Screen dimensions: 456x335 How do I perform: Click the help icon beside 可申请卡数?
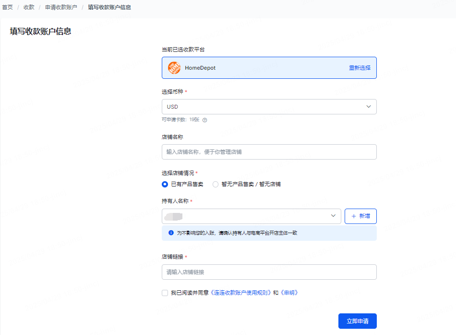pos(204,120)
